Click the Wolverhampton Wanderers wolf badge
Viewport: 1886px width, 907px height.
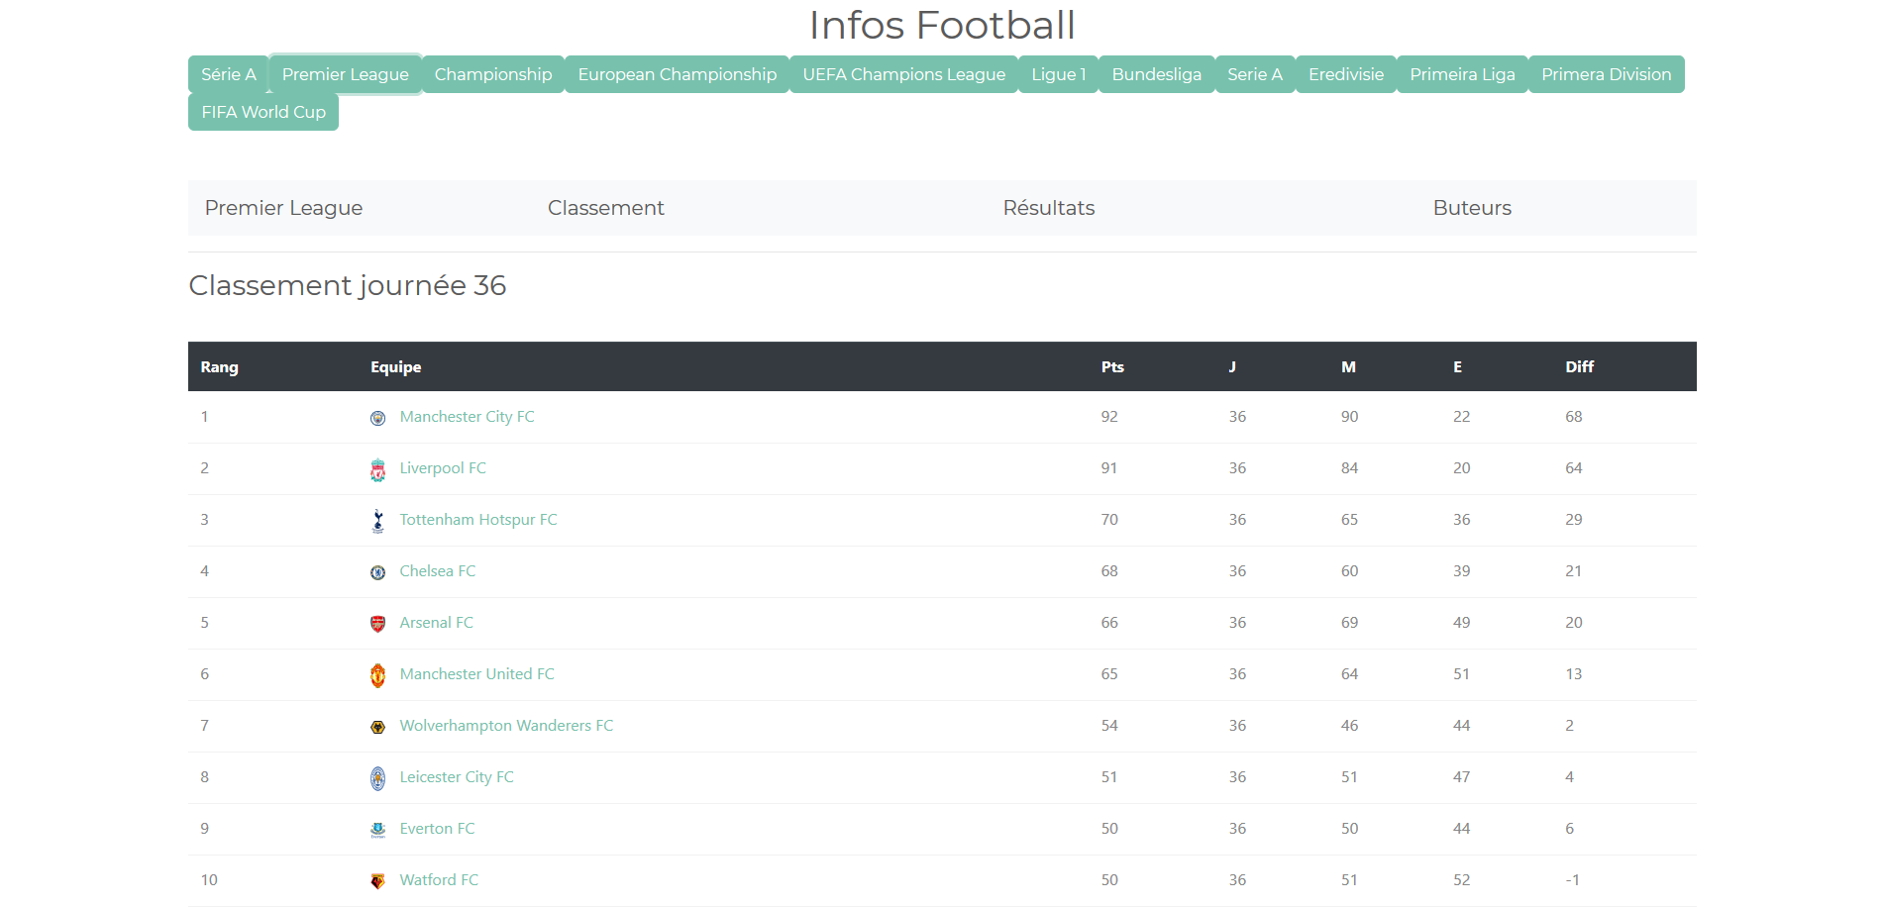tap(378, 726)
